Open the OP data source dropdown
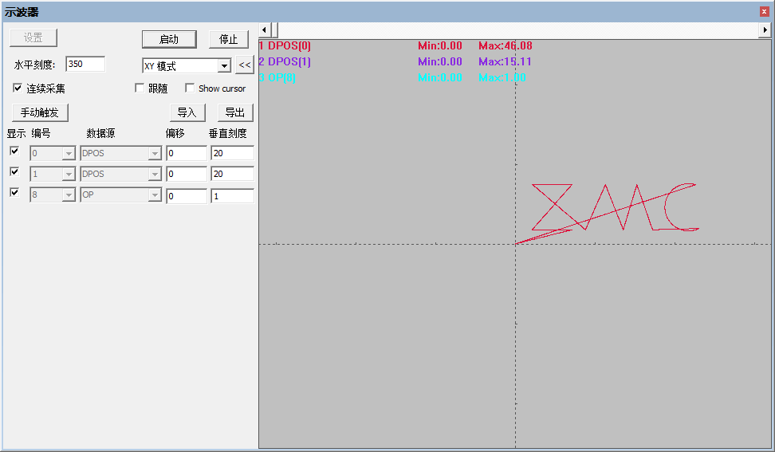The height and width of the screenshot is (452, 775). point(155,195)
